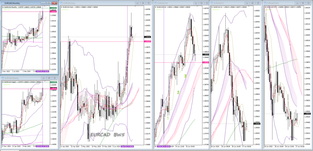The height and width of the screenshot is (151, 313).
Task: Select the purple date label in Monthly chart
Action: point(43,71)
